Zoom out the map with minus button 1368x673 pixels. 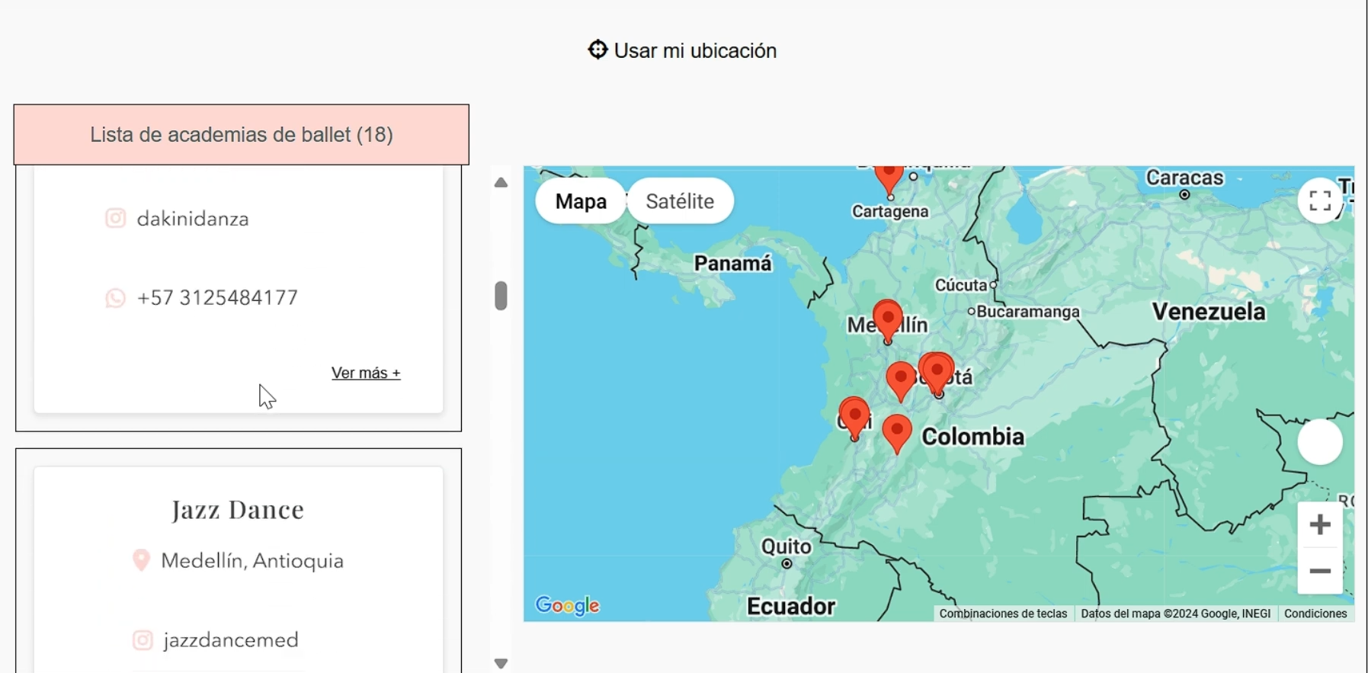(x=1320, y=571)
